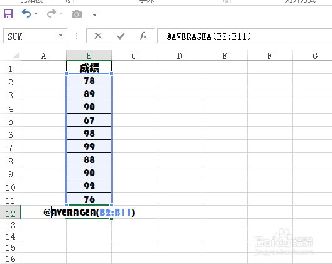Undo the last action
The height and width of the screenshot is (264, 332).
coord(26,14)
